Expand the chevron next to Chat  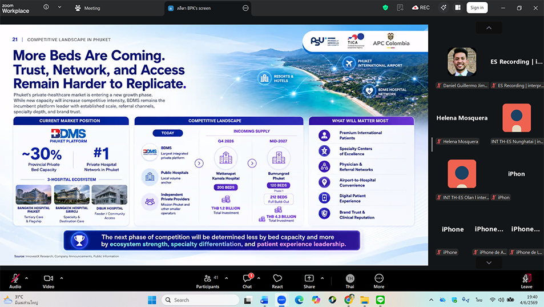259,278
